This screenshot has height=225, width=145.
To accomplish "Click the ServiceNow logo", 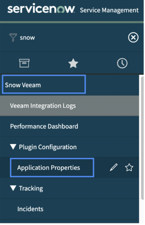I will pos(41,9).
